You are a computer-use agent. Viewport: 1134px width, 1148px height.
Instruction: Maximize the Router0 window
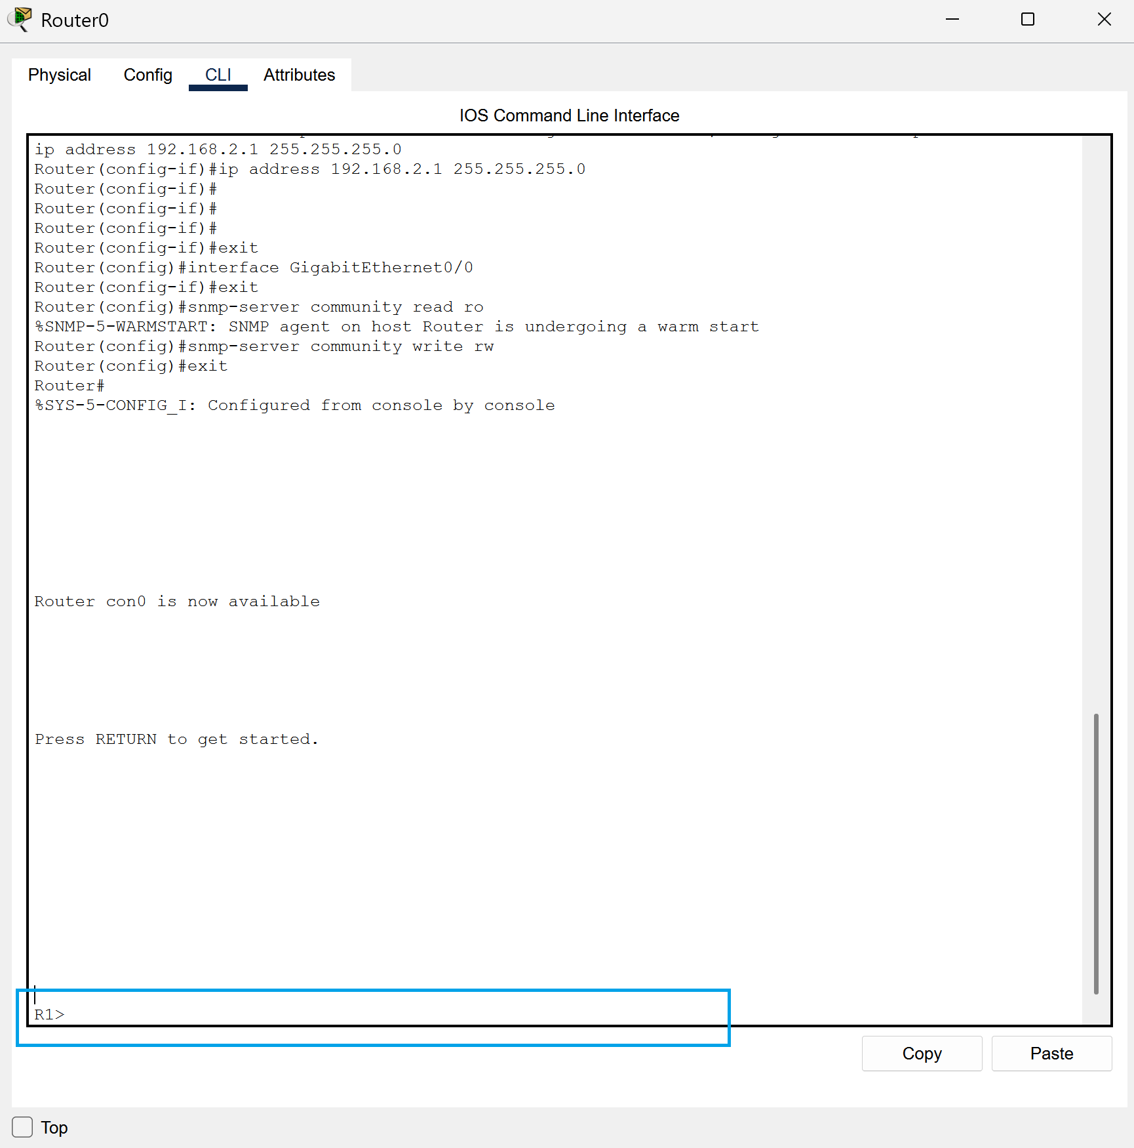click(1028, 20)
